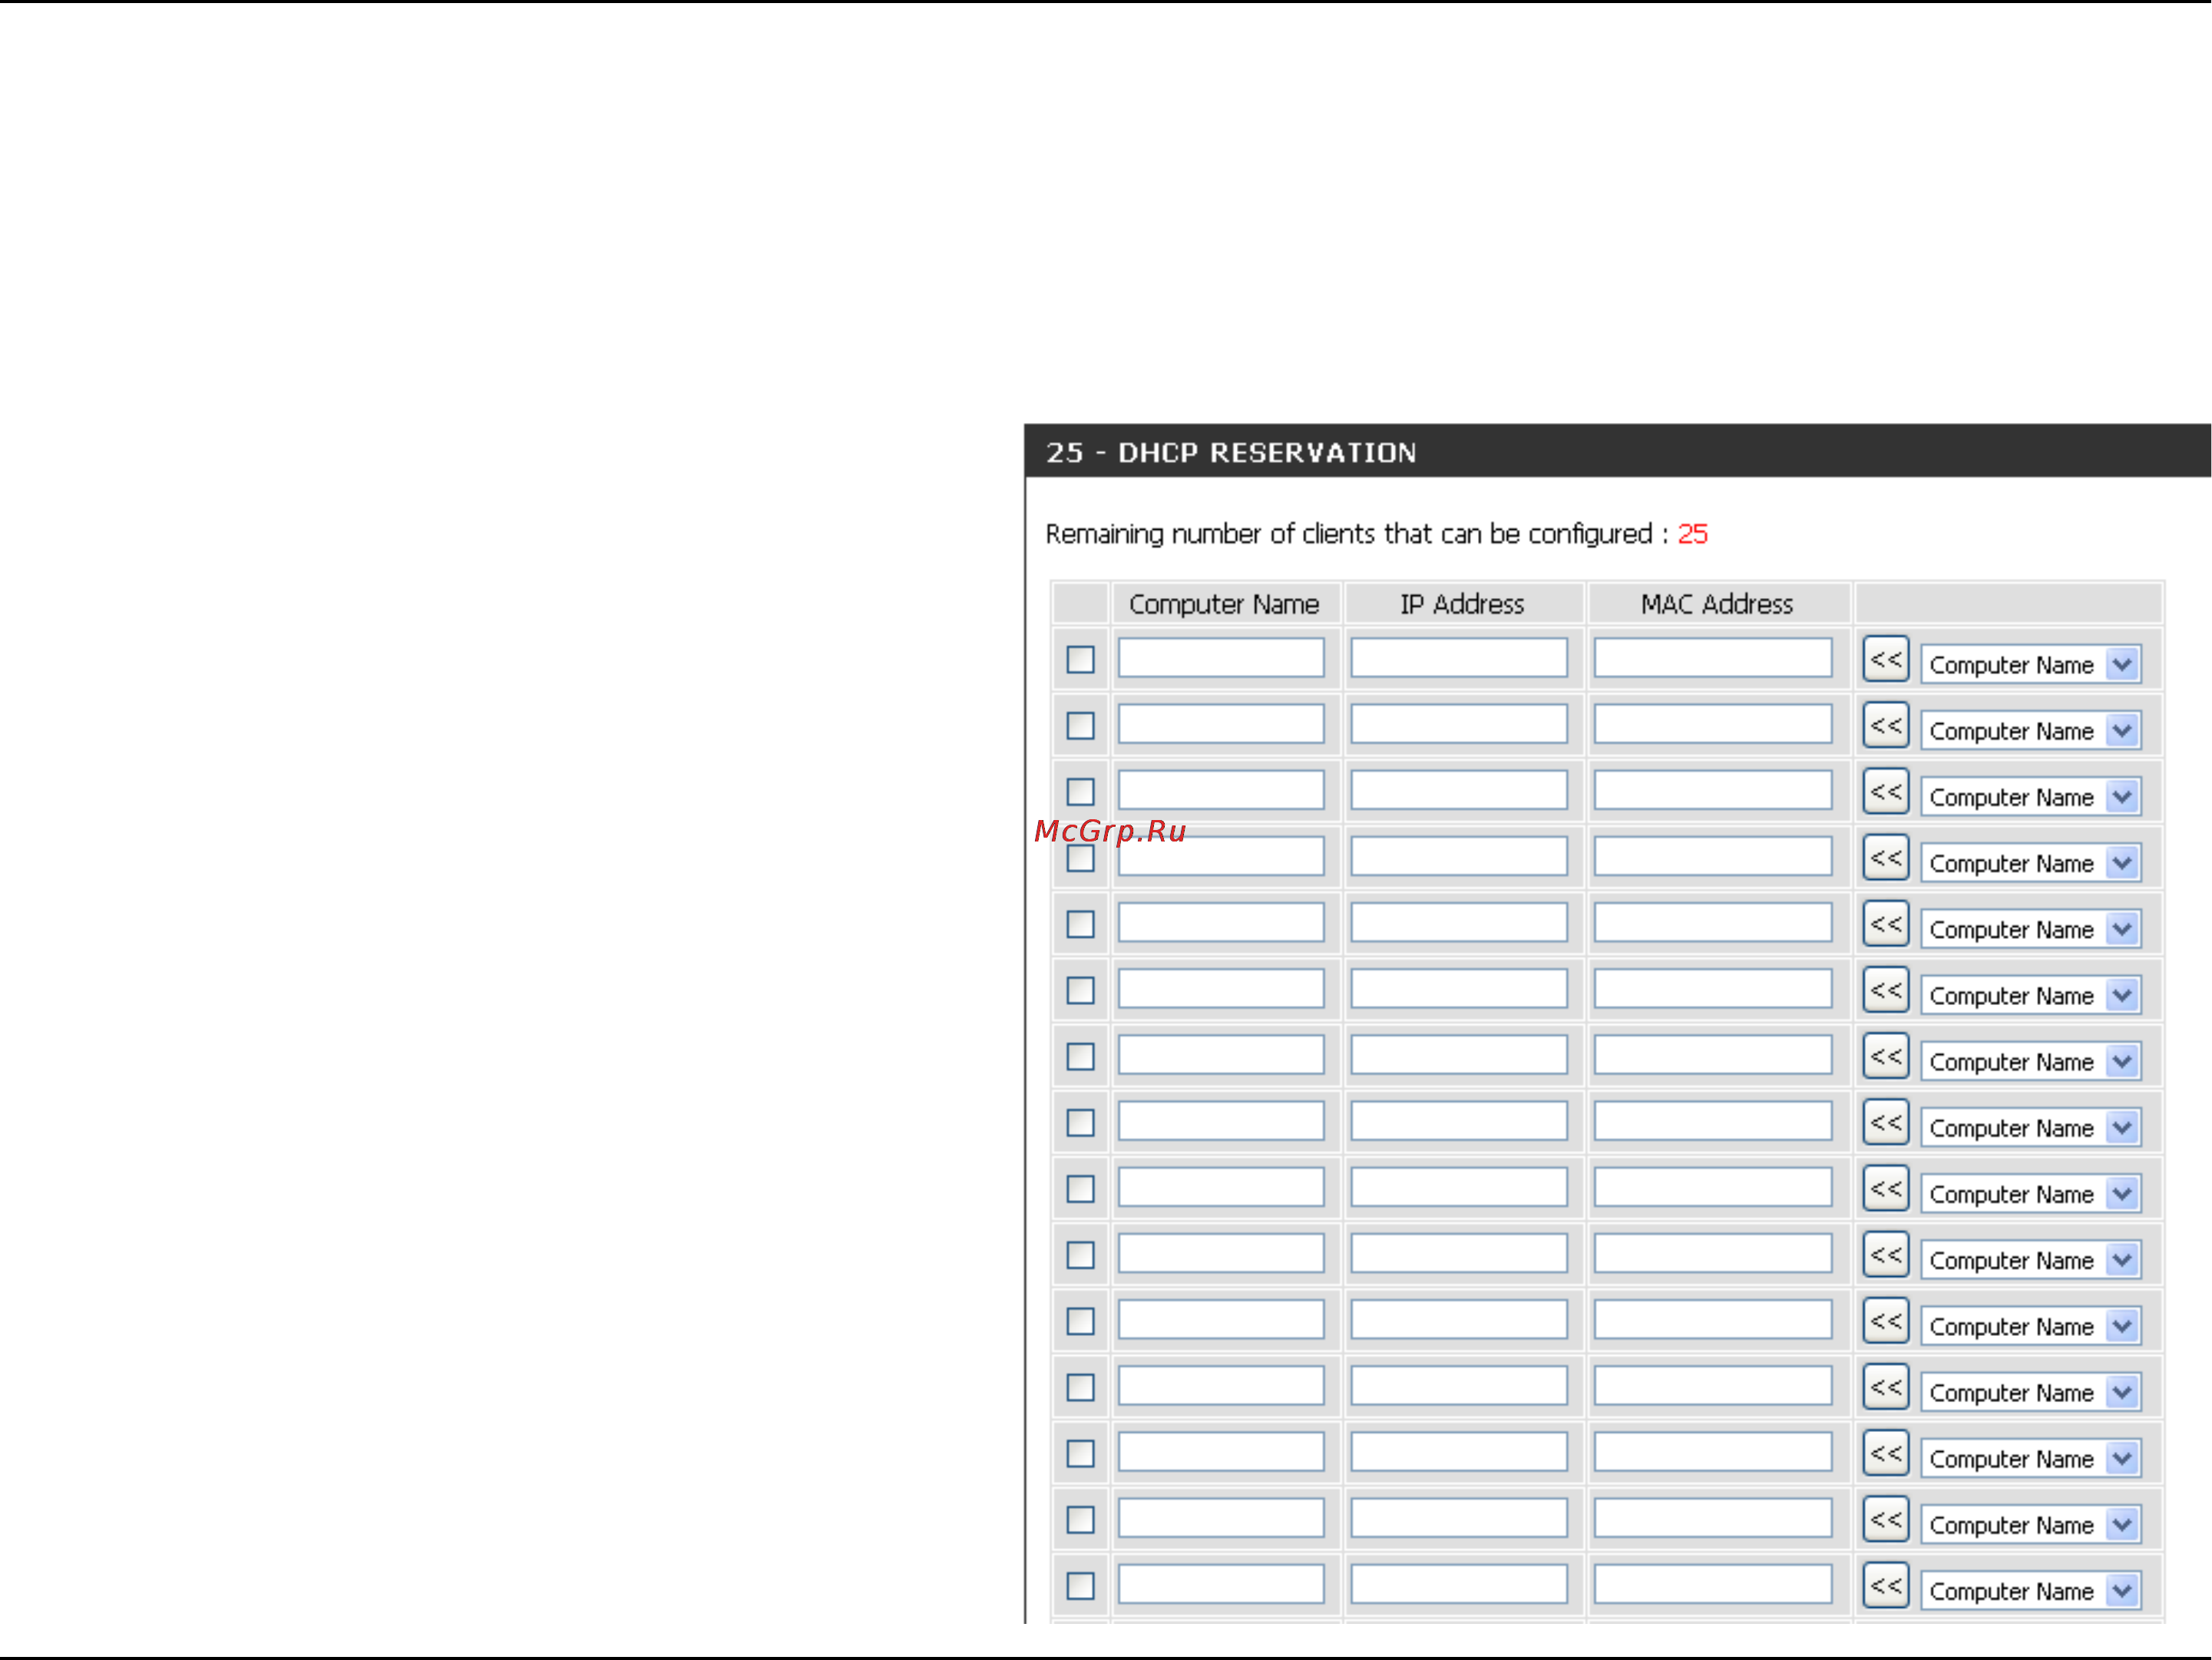This screenshot has width=2212, height=1660.
Task: Tick the checkbox in the first reservation row
Action: coord(1080,659)
